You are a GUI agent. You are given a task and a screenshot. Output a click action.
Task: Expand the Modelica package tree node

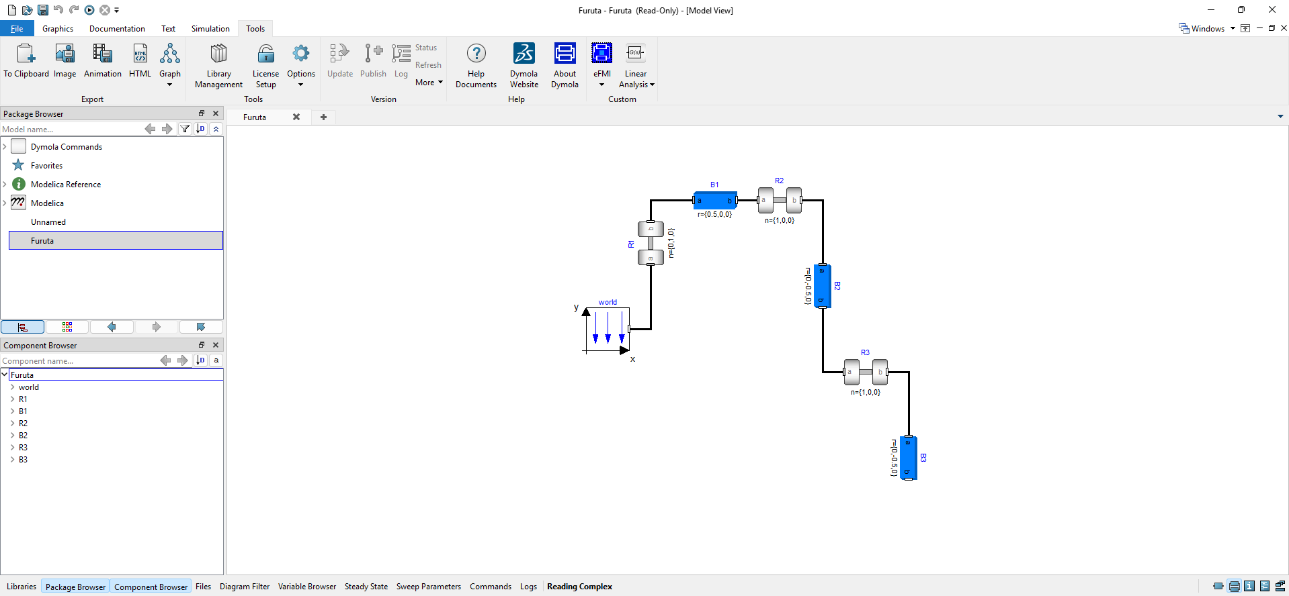coord(5,203)
